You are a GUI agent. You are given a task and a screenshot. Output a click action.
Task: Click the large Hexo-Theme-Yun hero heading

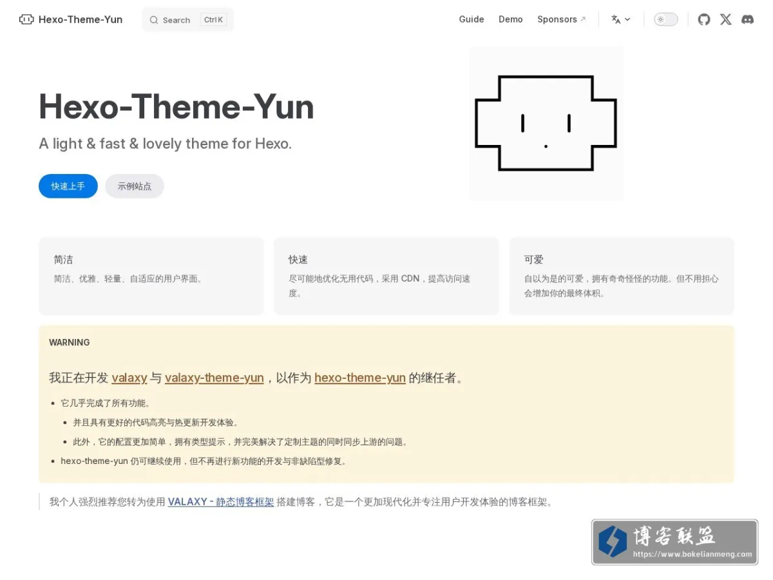tap(177, 106)
